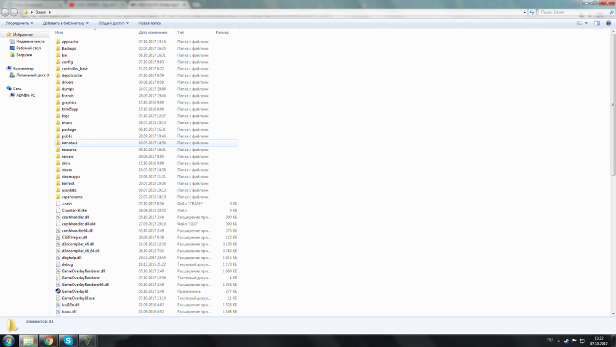Select the tenfoot folder name
This screenshot has height=347, width=616.
[68, 183]
